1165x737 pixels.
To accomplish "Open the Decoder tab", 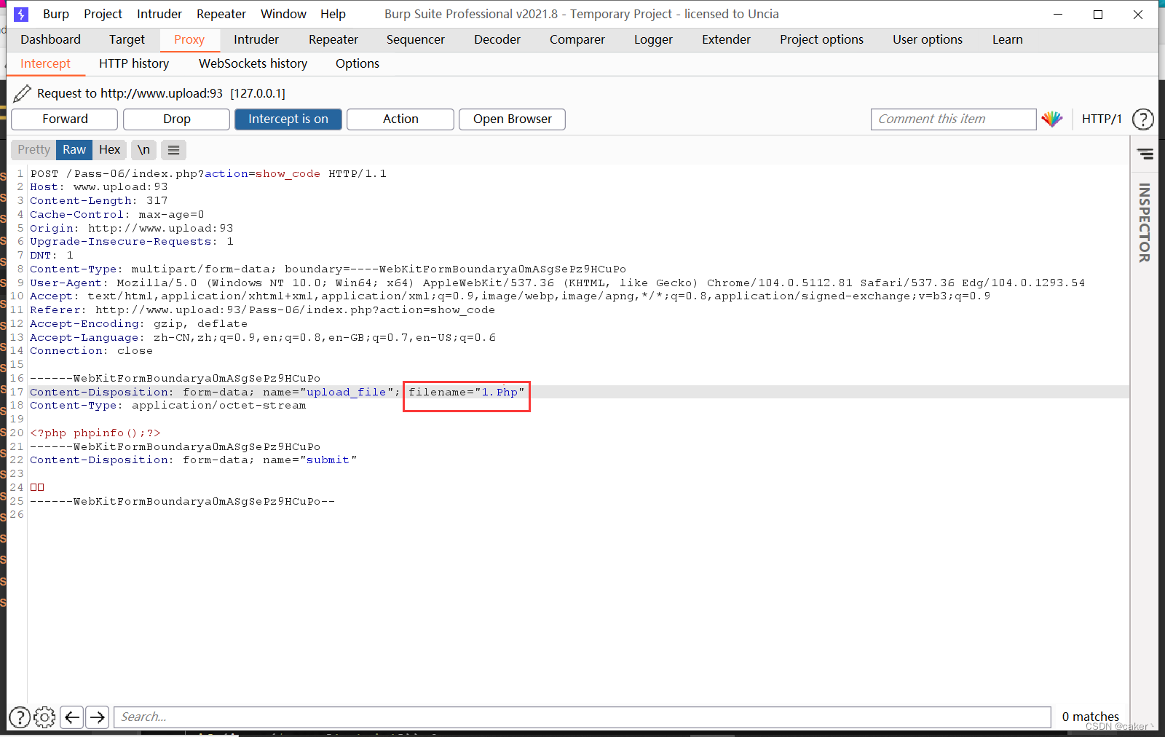I will [497, 40].
